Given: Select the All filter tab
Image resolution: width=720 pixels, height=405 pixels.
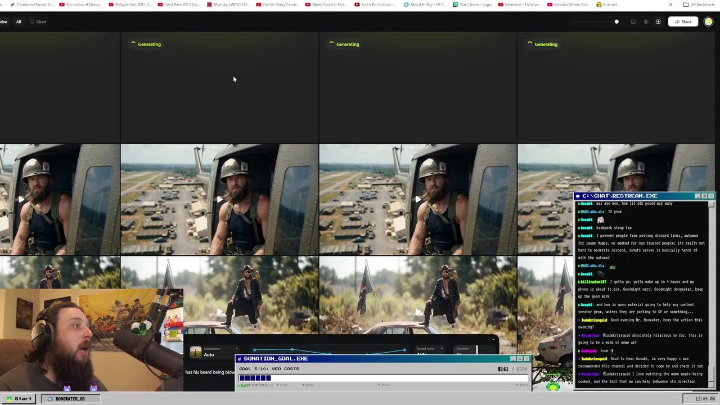Looking at the screenshot, I should pos(19,22).
